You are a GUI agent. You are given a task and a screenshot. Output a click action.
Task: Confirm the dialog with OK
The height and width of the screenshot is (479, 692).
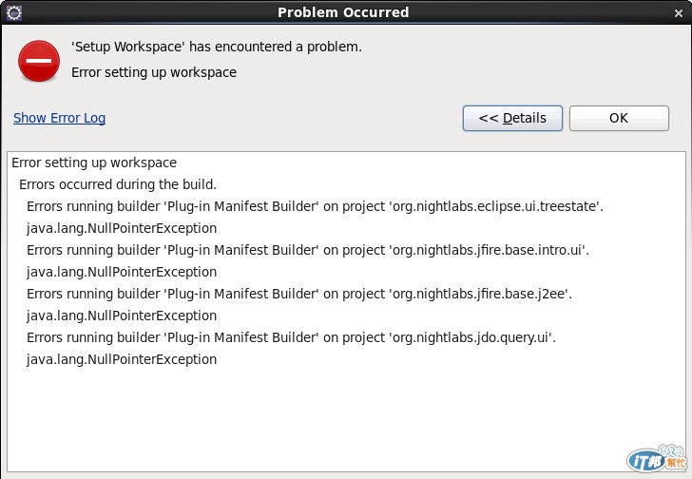pyautogui.click(x=619, y=118)
